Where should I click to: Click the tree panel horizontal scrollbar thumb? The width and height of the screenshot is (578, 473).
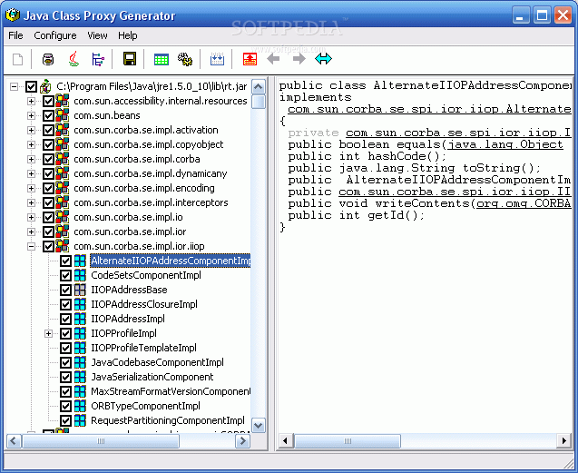[x=101, y=441]
